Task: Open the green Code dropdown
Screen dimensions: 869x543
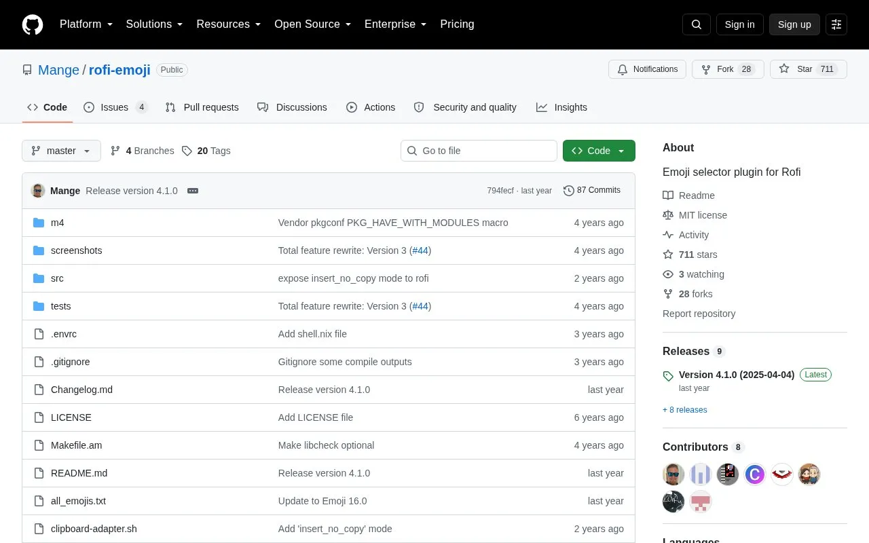Action: tap(599, 151)
